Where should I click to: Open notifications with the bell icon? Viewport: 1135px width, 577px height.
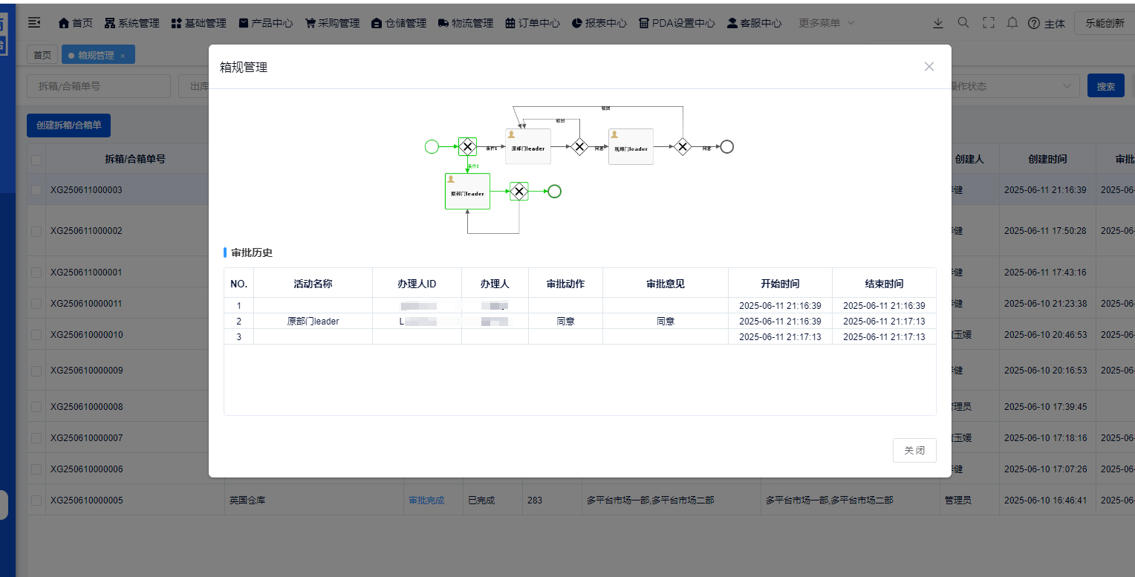[x=1012, y=22]
